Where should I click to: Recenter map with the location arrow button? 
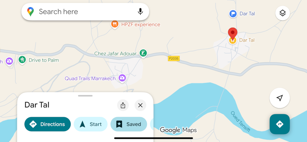click(x=280, y=98)
